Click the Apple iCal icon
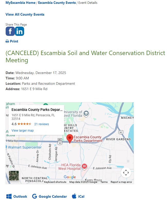This screenshot has height=200, width=167. coord(74,196)
